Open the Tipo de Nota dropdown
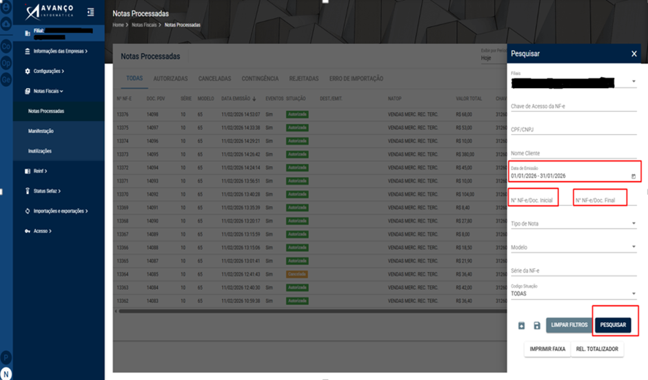Screen dimensions: 648x380 (x=574, y=224)
